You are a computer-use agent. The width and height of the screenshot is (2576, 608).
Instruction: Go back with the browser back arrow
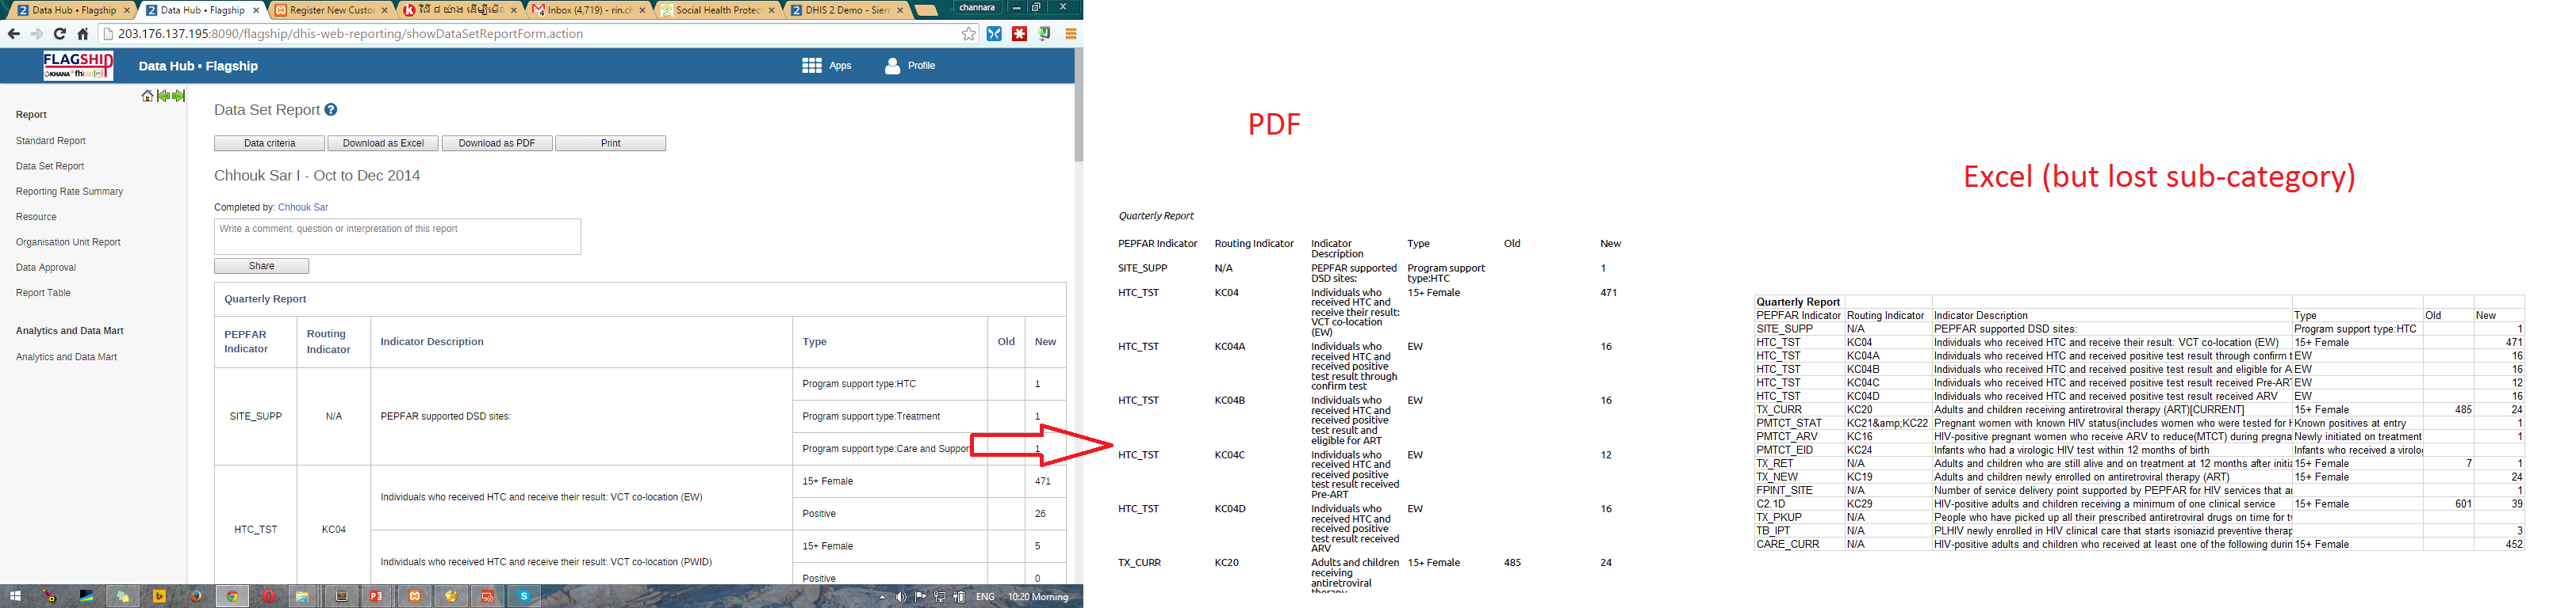[14, 34]
